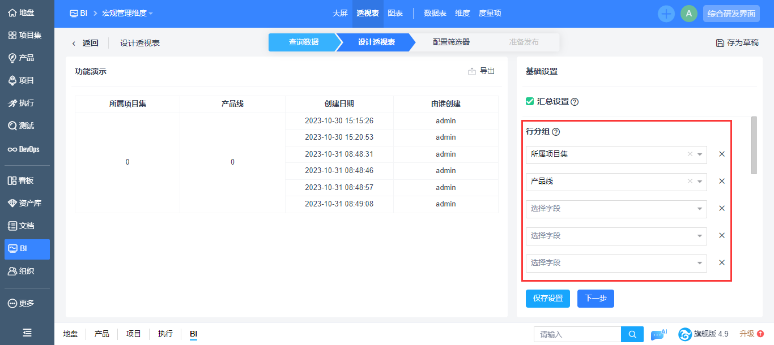Remove the 产品线 row group with X
This screenshot has height=345, width=774.
tap(722, 182)
